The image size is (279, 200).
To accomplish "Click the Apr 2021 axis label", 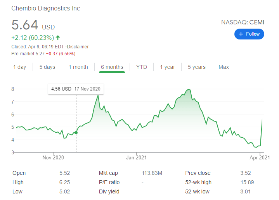I will [260, 157].
